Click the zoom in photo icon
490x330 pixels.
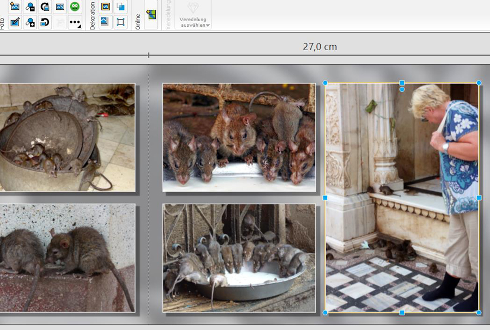coord(30,22)
